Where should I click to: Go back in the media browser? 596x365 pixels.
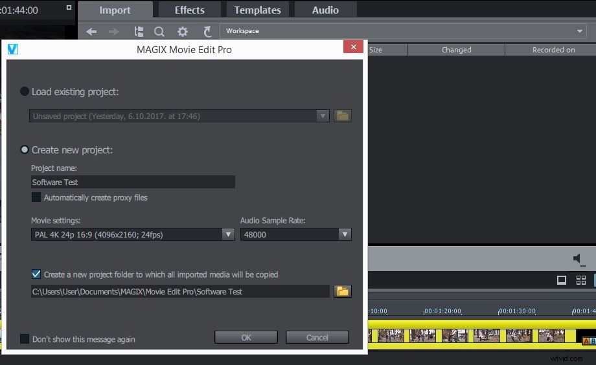[x=91, y=32]
